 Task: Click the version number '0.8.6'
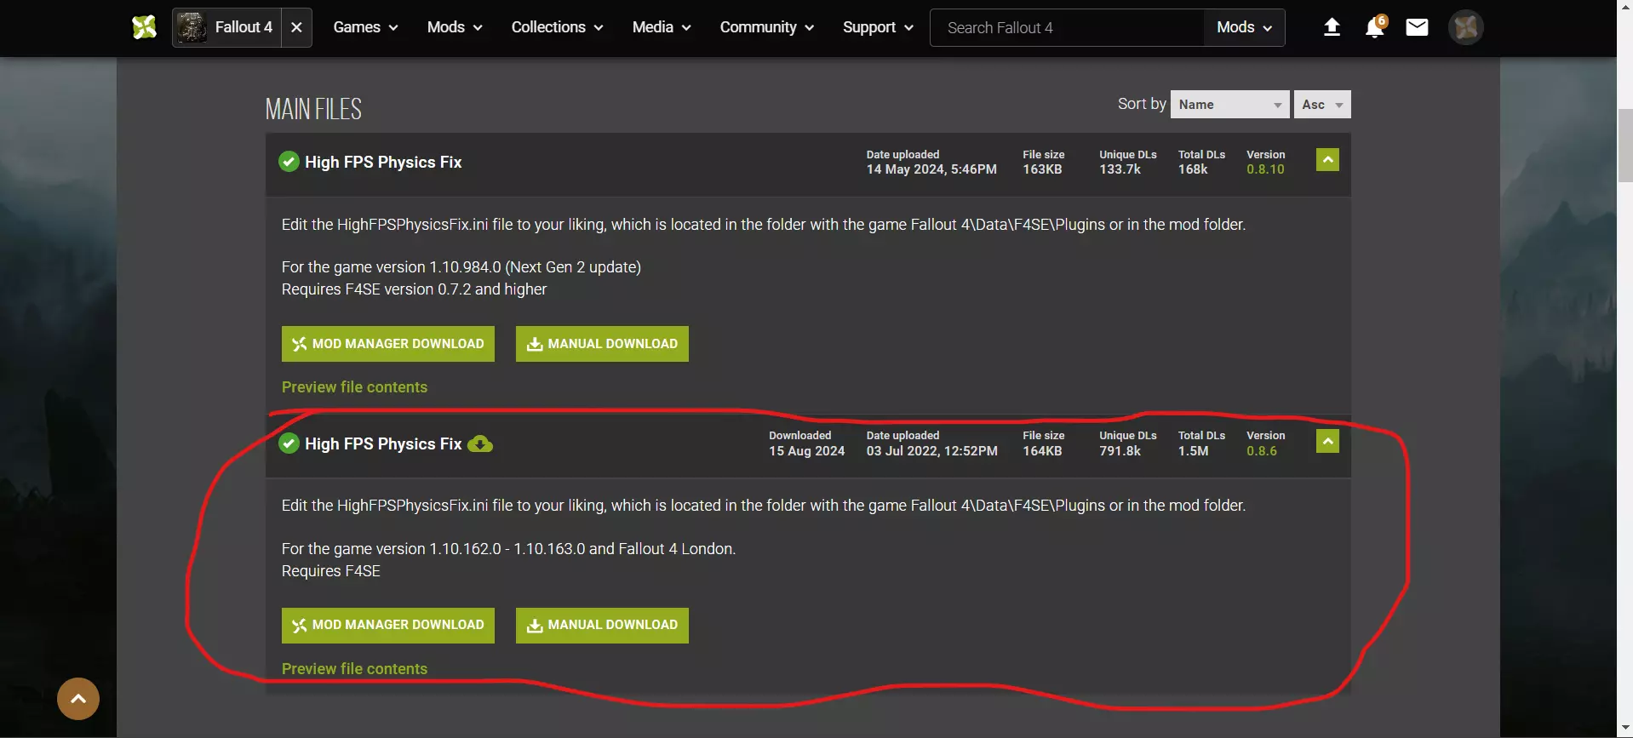(1262, 451)
